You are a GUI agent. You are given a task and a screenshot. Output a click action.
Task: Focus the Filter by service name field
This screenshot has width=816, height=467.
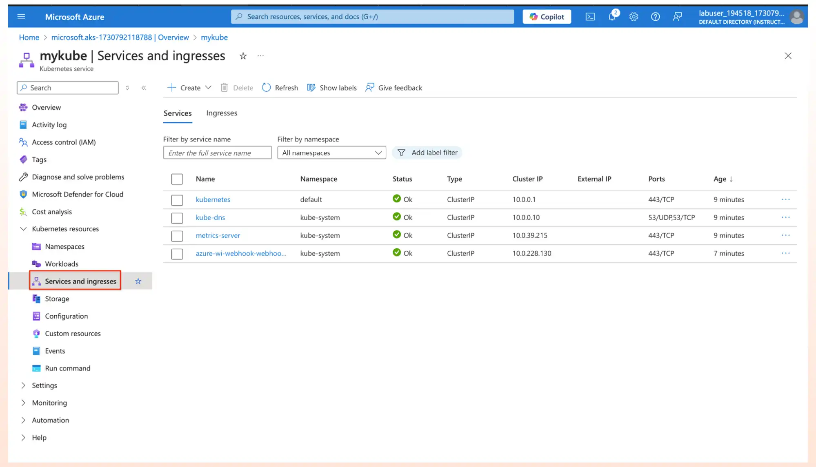[x=217, y=153]
